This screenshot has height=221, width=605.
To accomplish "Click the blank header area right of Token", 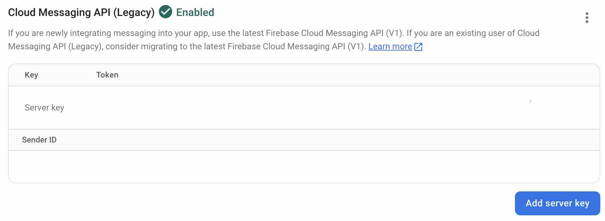I will (359, 75).
